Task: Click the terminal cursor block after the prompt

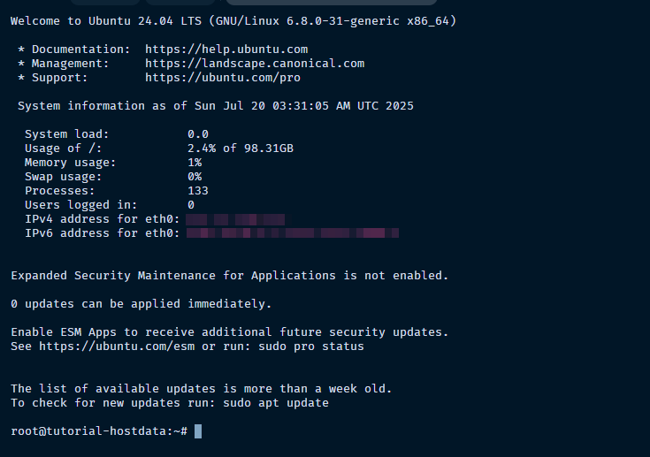Action: point(198,431)
